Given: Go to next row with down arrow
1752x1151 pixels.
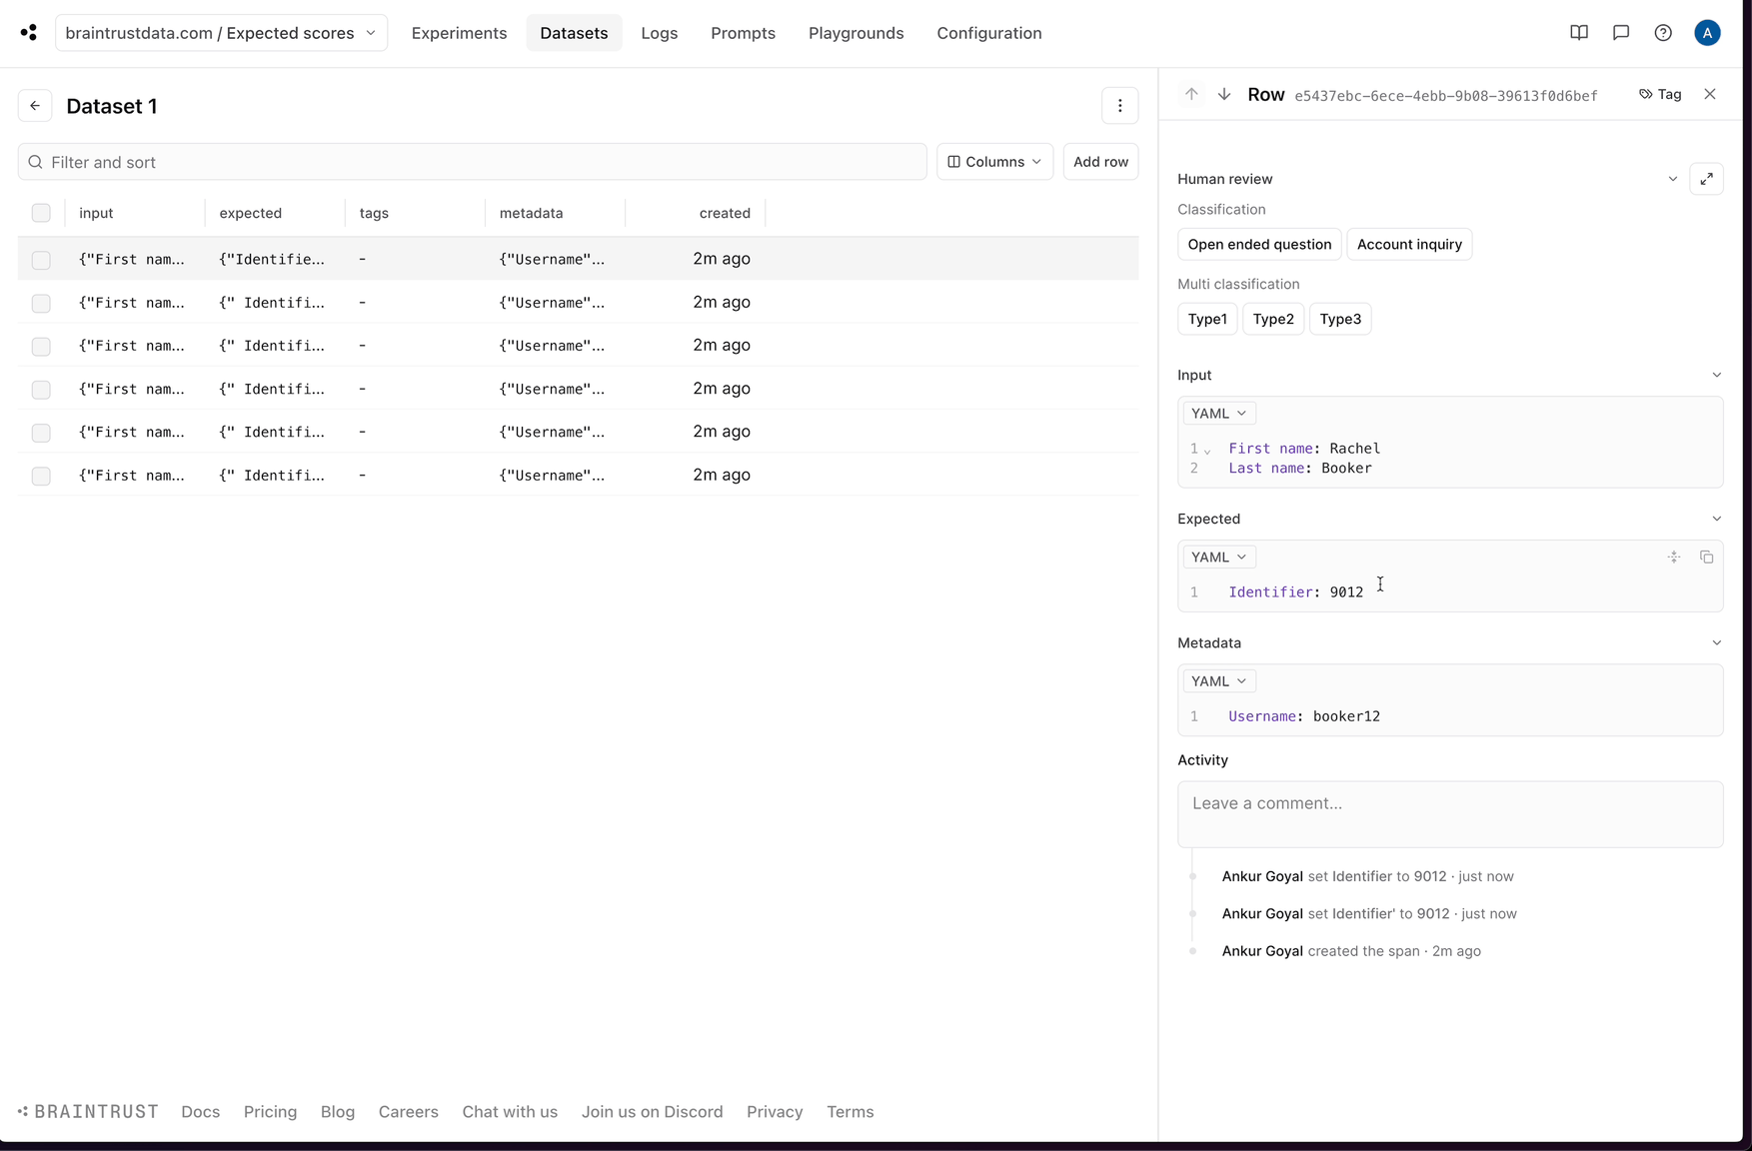Looking at the screenshot, I should pyautogui.click(x=1224, y=94).
